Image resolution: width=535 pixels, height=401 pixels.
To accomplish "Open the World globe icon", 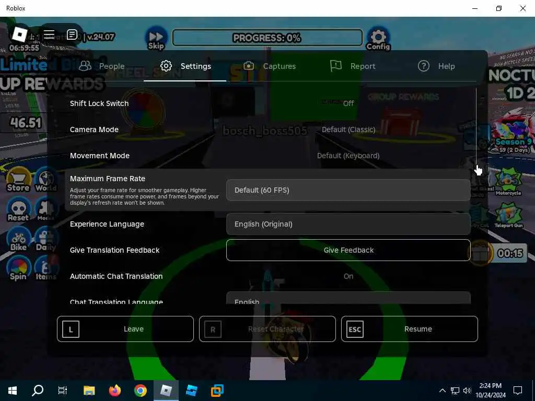I will tap(46, 180).
